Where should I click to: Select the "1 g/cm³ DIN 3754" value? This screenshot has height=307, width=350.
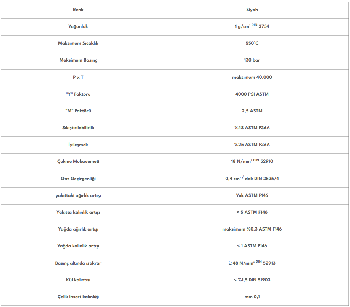coord(252,27)
